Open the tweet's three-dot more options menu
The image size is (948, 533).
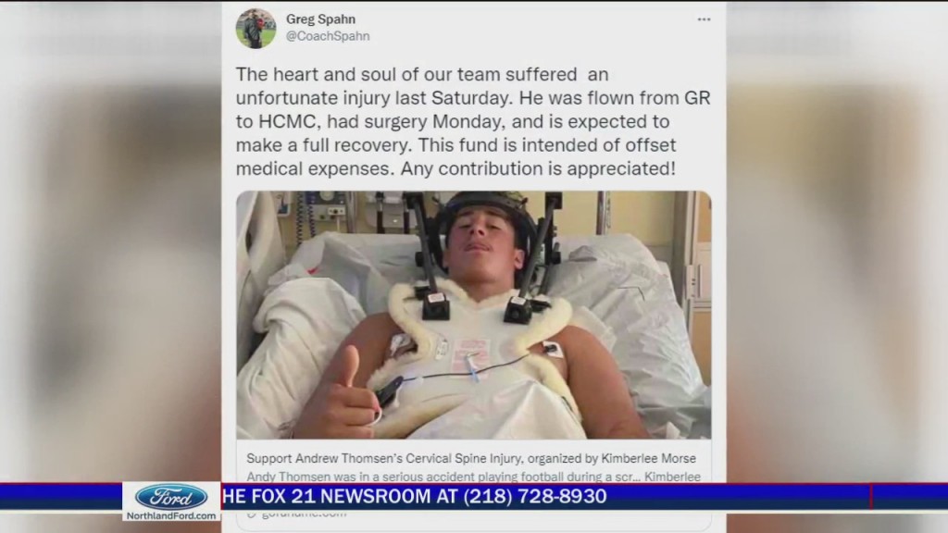(x=704, y=19)
